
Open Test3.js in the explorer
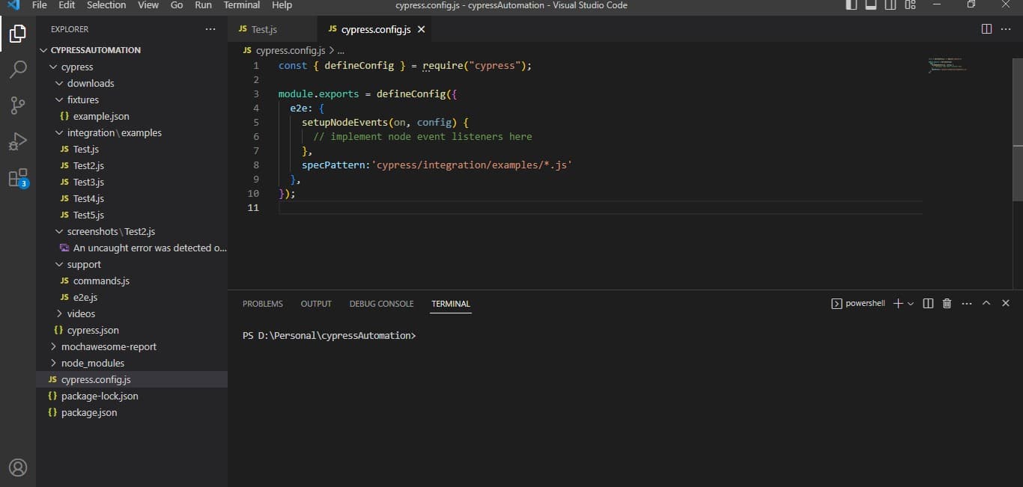pyautogui.click(x=132, y=182)
